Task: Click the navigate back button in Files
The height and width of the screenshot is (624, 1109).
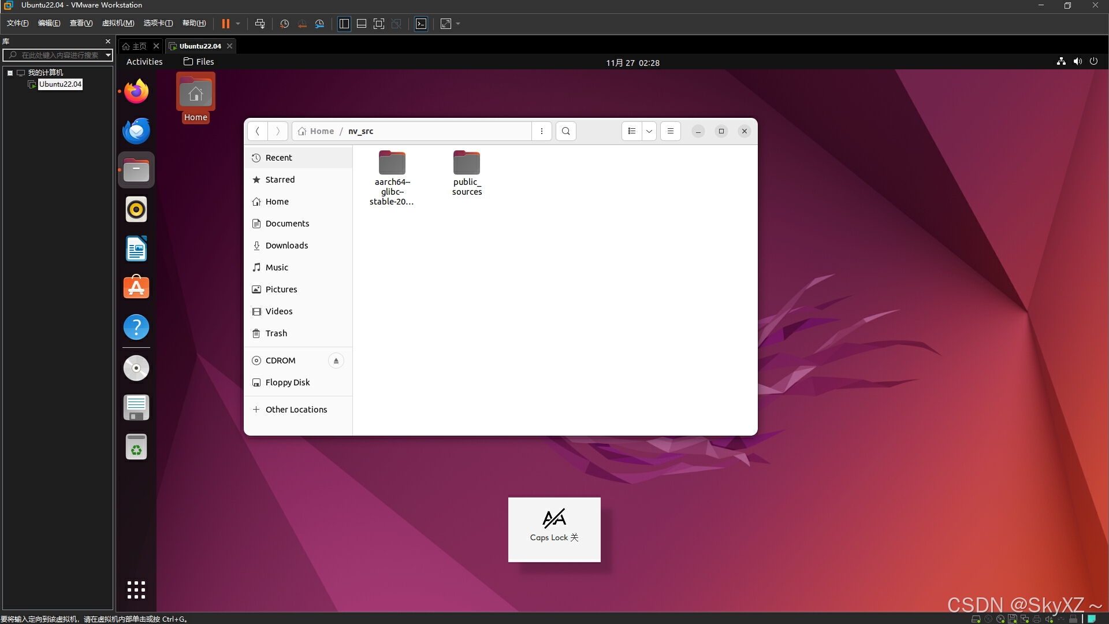Action: tap(258, 131)
